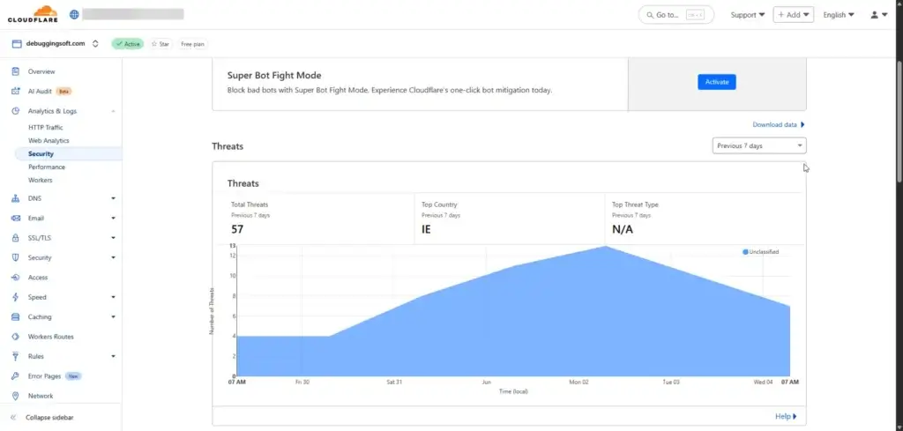903x431 pixels.
Task: Open HTTP Traffic analytics page
Action: pos(46,127)
